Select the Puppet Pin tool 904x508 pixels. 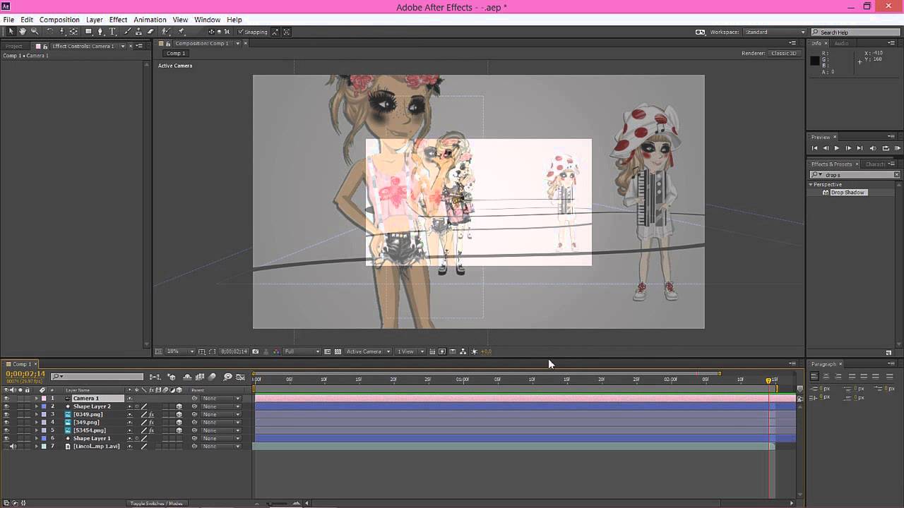coord(181,32)
